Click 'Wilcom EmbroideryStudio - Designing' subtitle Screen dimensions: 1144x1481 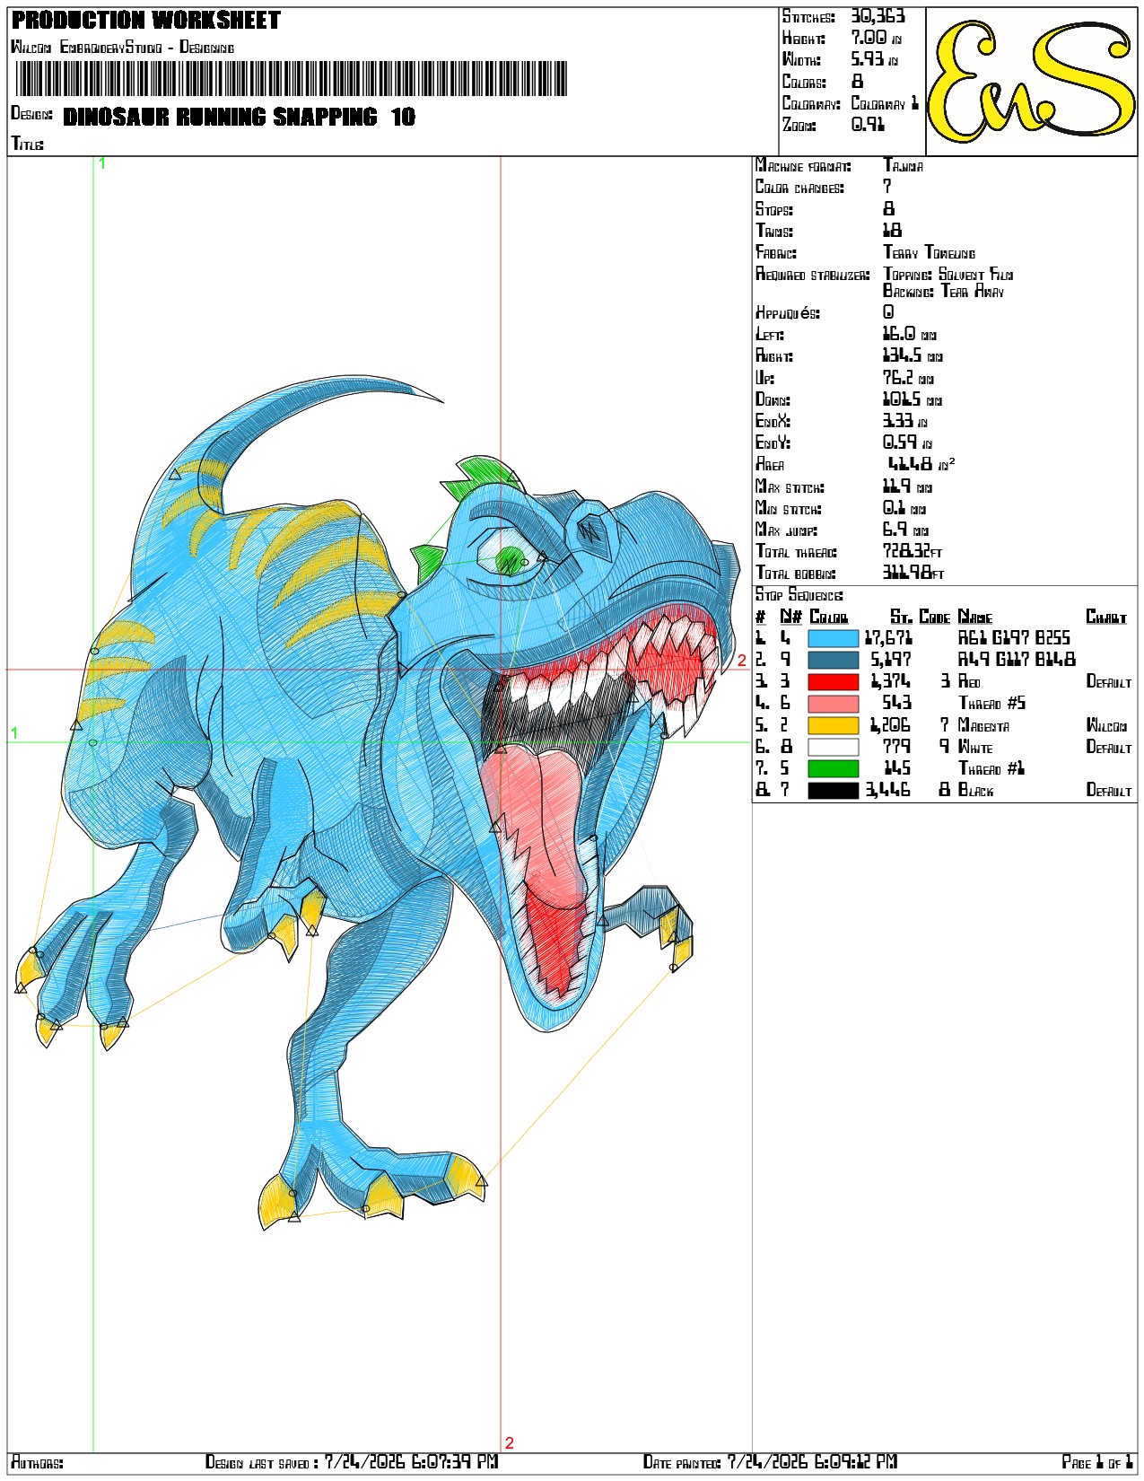tap(122, 47)
